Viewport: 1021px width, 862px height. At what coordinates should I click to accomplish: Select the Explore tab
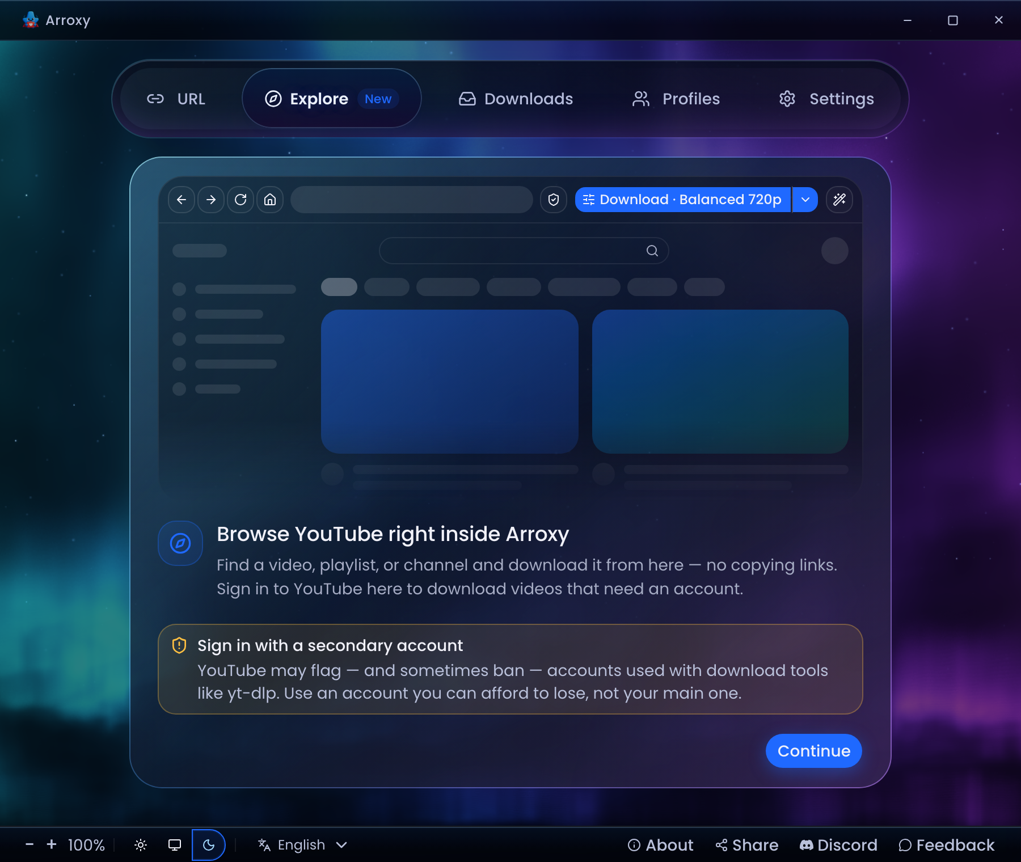point(332,99)
